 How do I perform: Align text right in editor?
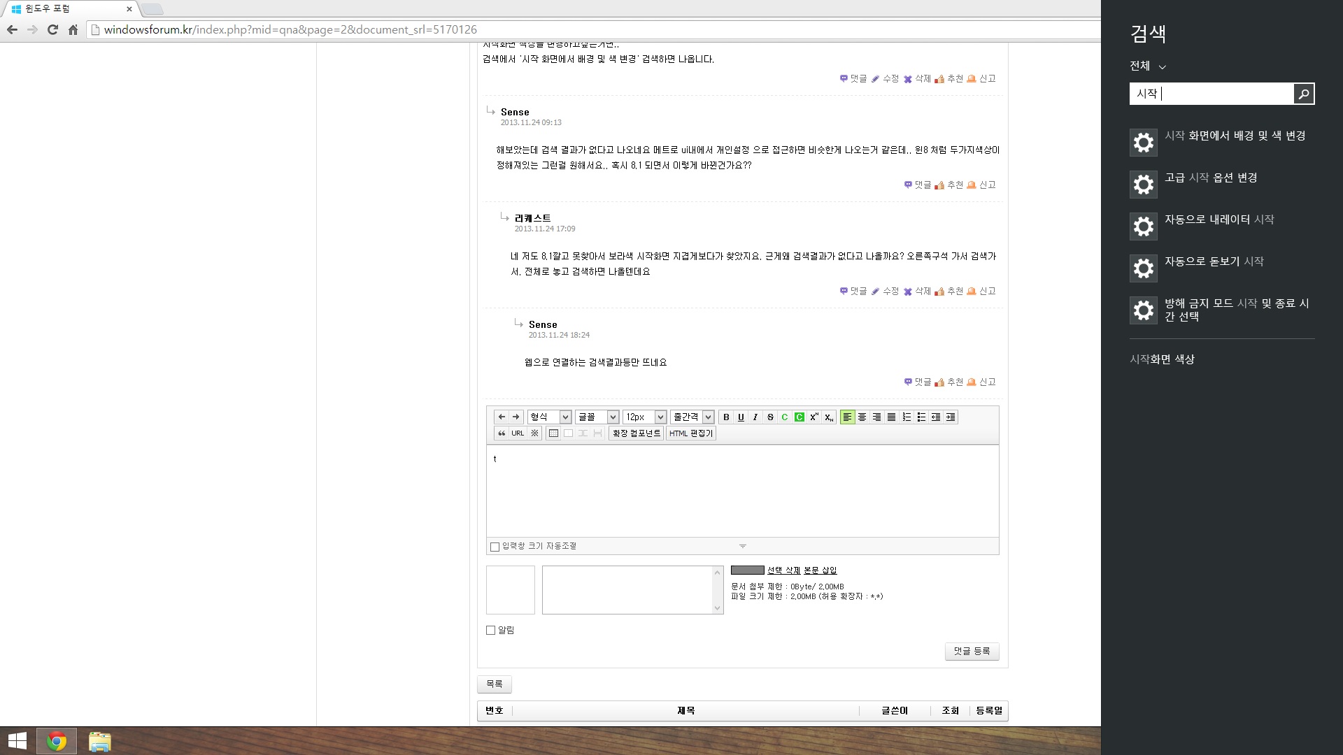click(x=876, y=417)
